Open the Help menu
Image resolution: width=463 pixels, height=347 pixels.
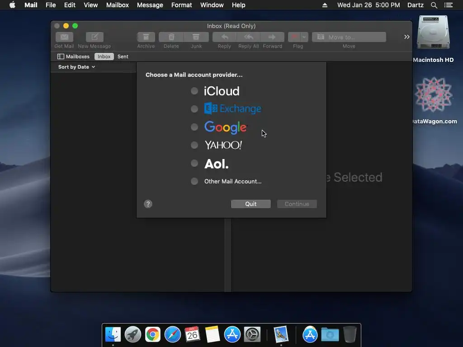click(x=239, y=5)
